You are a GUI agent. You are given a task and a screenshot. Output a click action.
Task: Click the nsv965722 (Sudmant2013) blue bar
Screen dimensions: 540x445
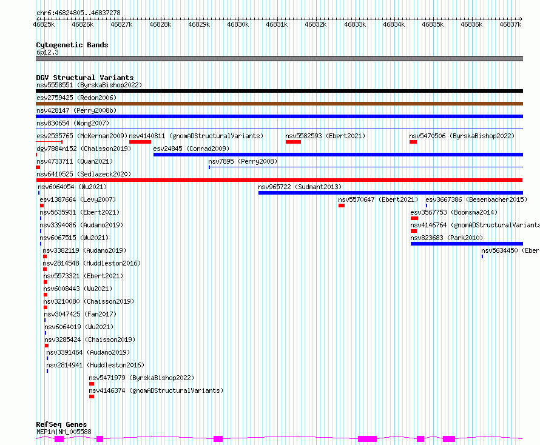391,193
